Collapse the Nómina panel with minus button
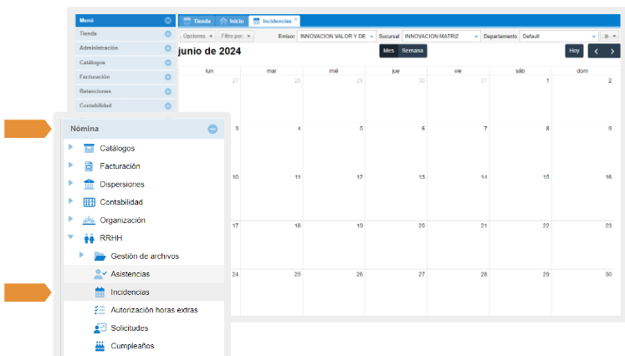This screenshot has height=356, width=625. [213, 129]
